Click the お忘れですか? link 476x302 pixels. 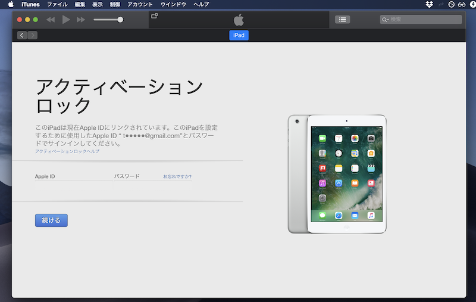(177, 176)
